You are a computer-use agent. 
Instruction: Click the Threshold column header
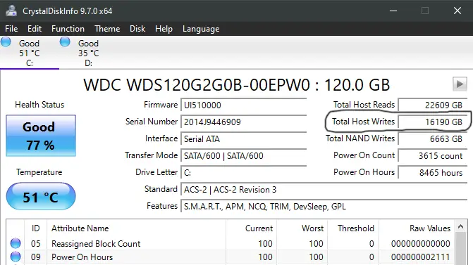pos(353,228)
